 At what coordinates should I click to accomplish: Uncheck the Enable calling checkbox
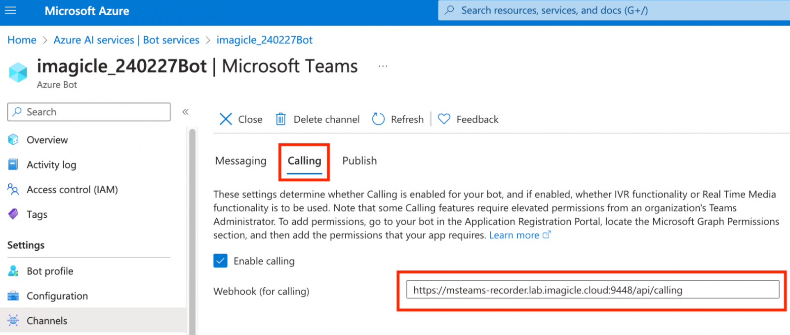220,261
